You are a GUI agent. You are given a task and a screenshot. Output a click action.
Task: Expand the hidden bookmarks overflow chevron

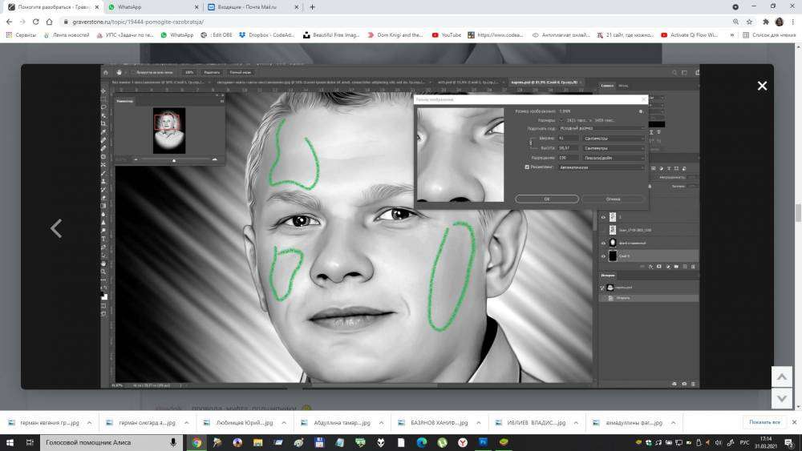731,34
